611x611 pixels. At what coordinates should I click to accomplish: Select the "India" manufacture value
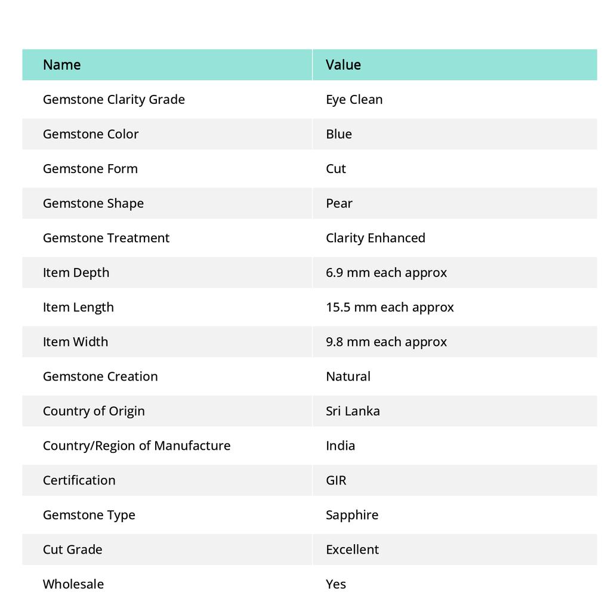click(340, 446)
